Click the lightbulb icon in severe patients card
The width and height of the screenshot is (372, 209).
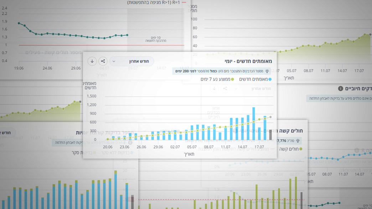(x=298, y=141)
